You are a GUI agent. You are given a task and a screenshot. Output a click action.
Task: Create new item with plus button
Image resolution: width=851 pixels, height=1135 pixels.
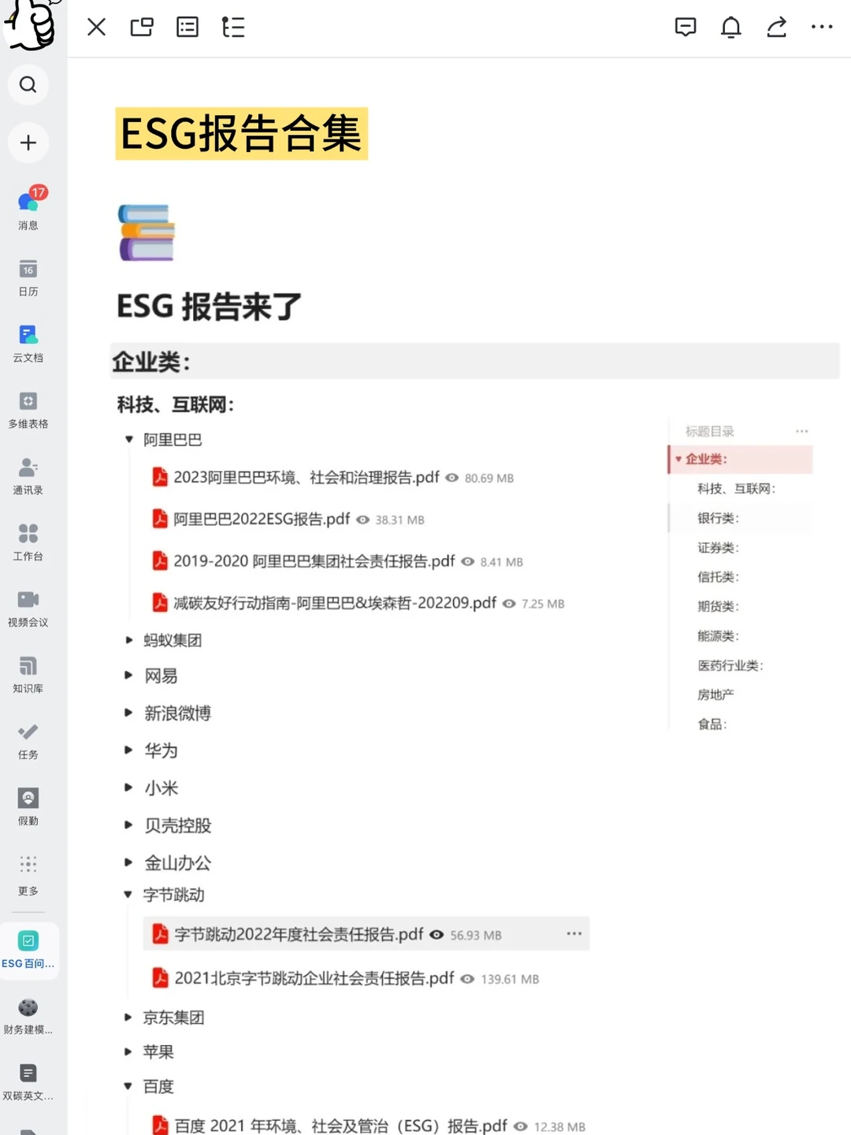[x=28, y=143]
